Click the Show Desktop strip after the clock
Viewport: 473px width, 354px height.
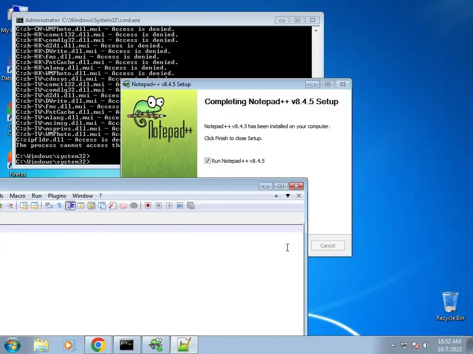[x=471, y=345]
